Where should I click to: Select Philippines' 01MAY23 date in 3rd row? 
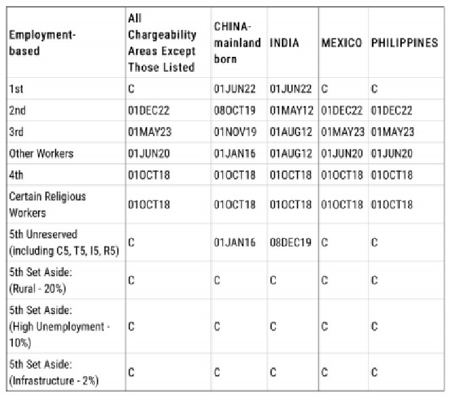pos(392,132)
